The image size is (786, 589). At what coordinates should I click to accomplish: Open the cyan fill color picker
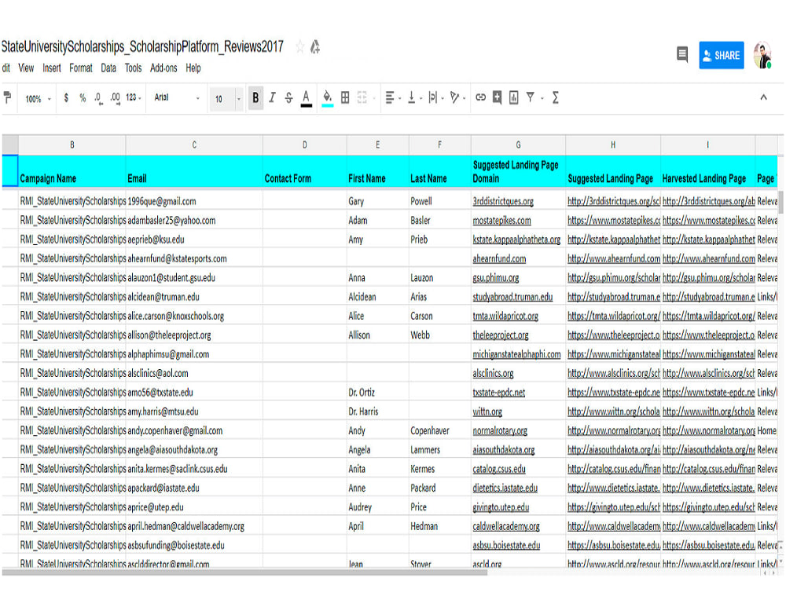point(327,98)
